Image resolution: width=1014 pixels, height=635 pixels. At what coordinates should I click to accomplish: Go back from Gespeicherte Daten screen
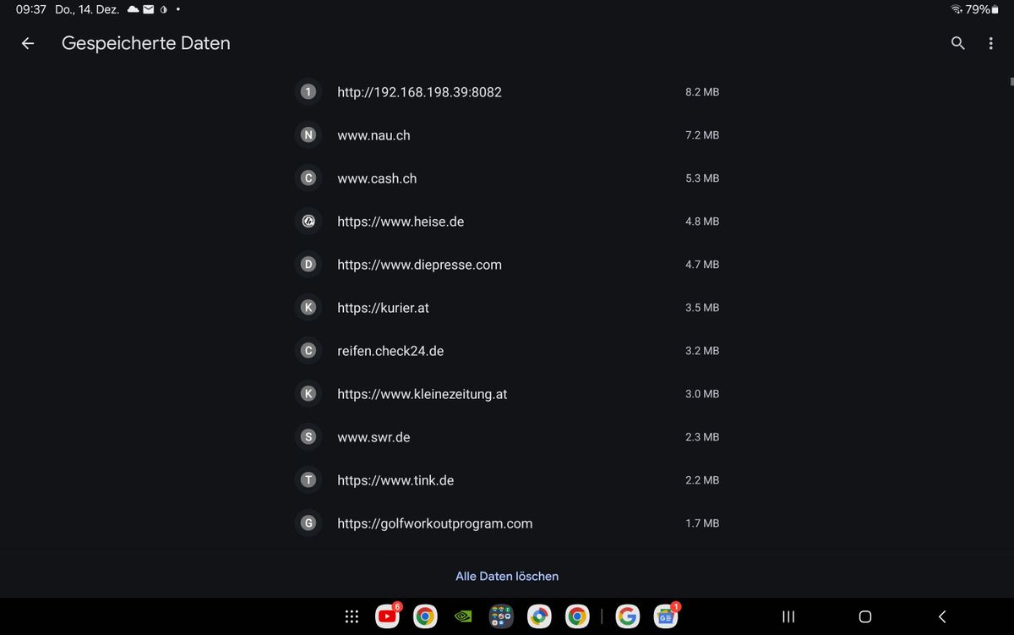point(28,43)
